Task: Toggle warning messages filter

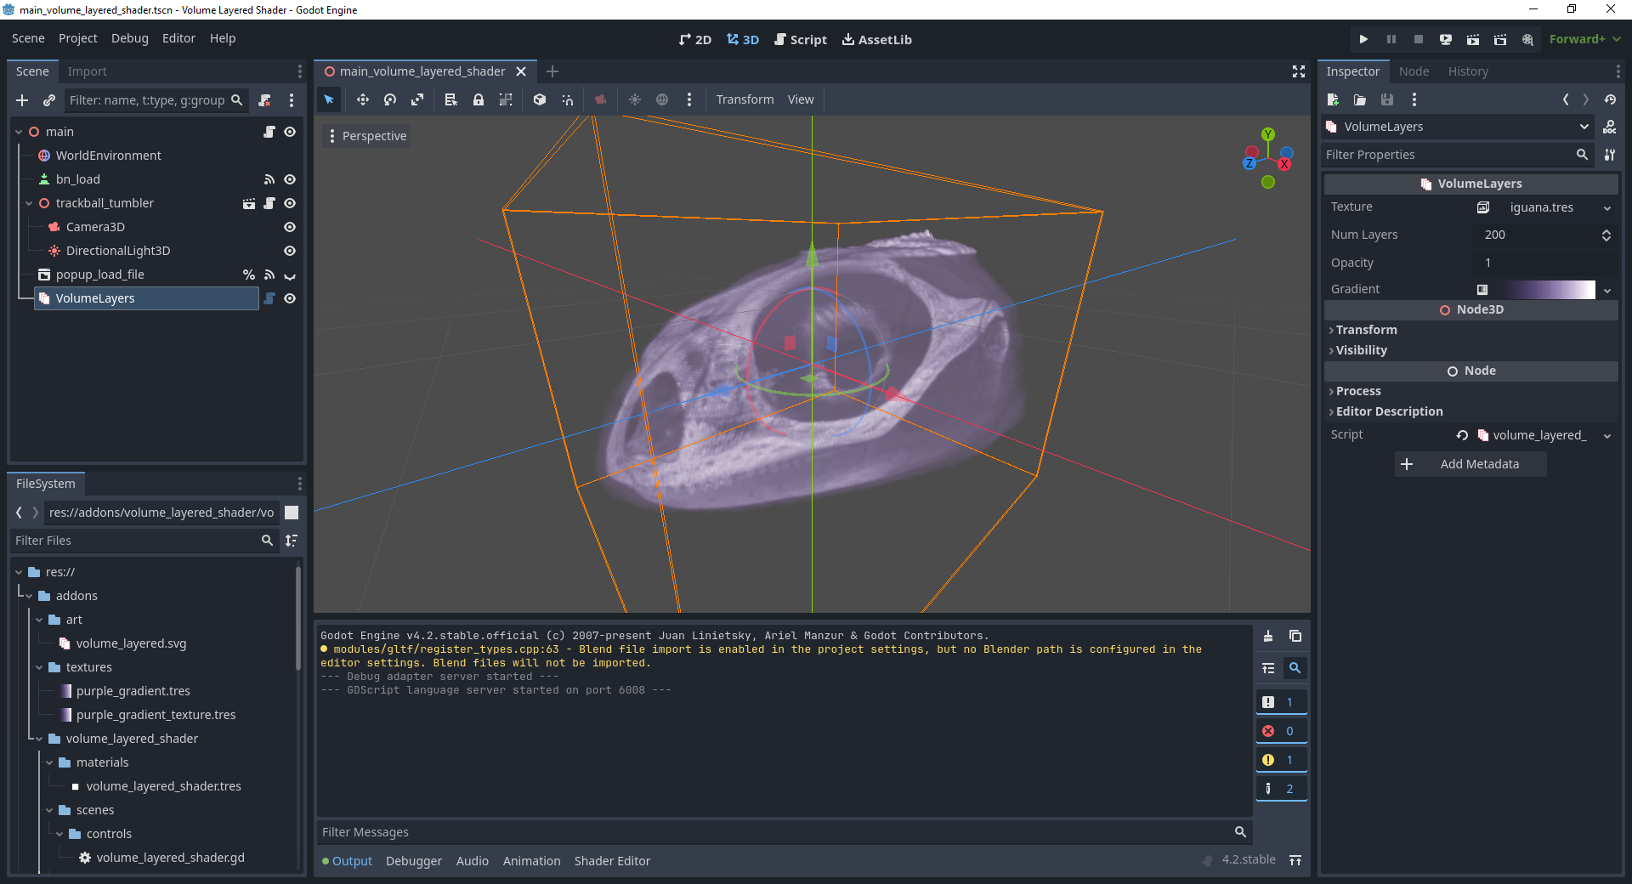Action: (x=1281, y=760)
